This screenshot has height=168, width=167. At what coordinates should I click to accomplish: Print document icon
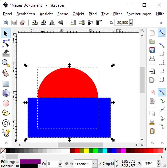152,59
